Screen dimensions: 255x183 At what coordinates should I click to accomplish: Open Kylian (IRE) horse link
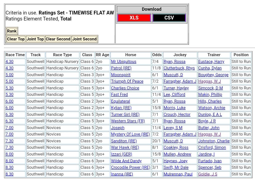121,108
